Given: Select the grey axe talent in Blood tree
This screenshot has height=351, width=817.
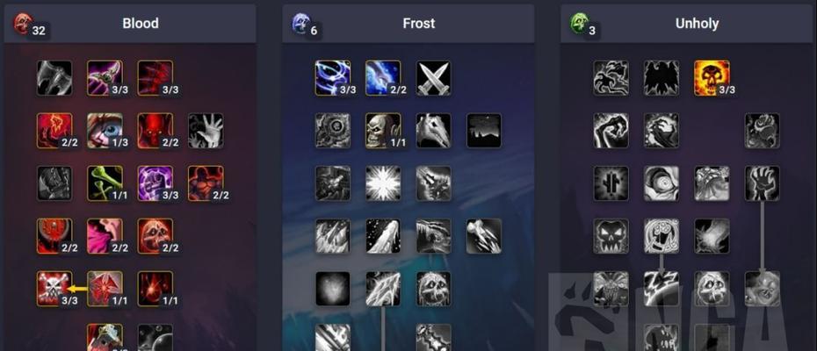Looking at the screenshot, I should pyautogui.click(x=54, y=78).
